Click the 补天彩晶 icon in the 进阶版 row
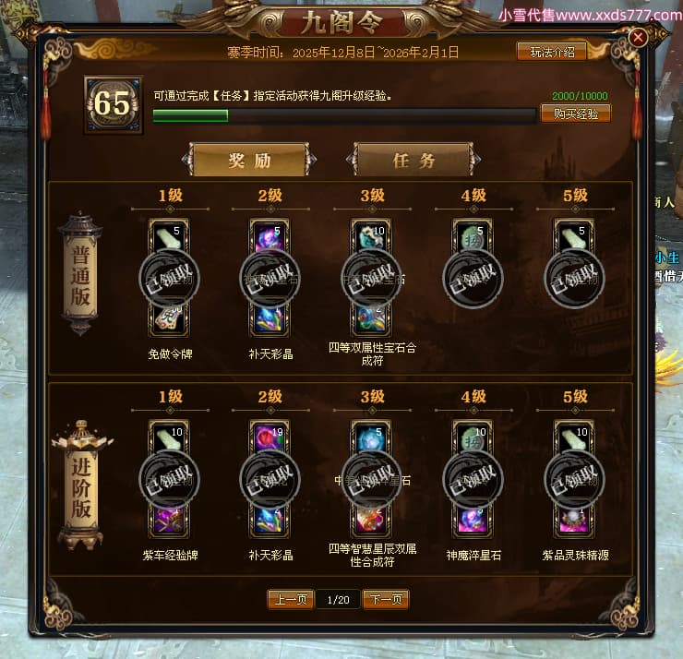This screenshot has width=683, height=659. 270,521
